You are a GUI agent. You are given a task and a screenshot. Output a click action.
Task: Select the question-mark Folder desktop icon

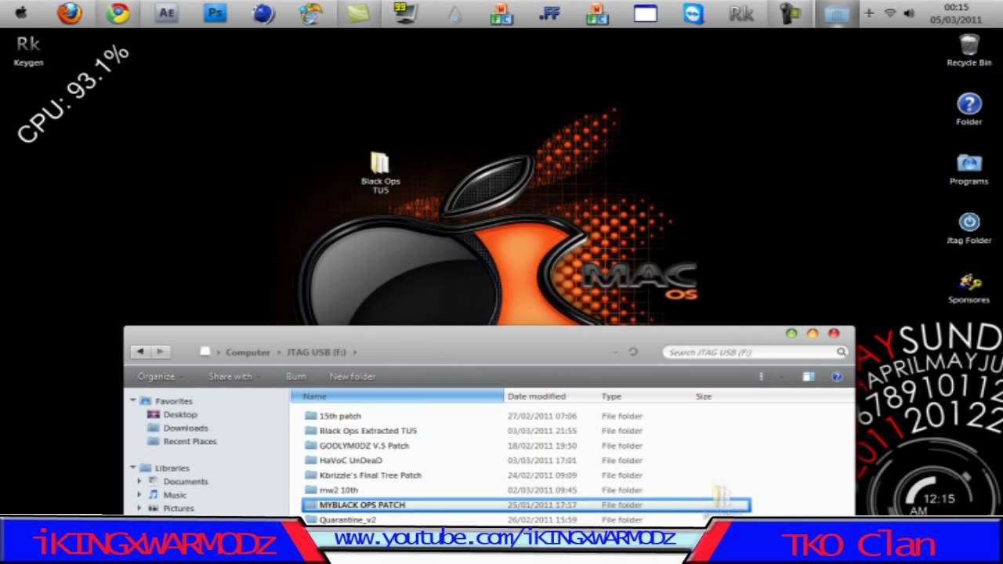(x=969, y=110)
